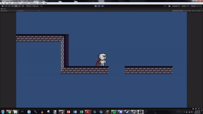Show hidden system tray icons arrow
The width and height of the screenshot is (203, 114).
184,112
